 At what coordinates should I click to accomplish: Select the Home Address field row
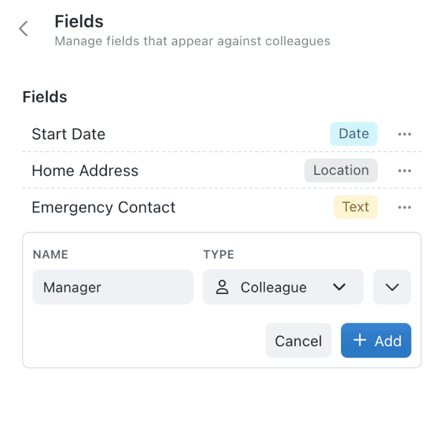click(x=85, y=171)
